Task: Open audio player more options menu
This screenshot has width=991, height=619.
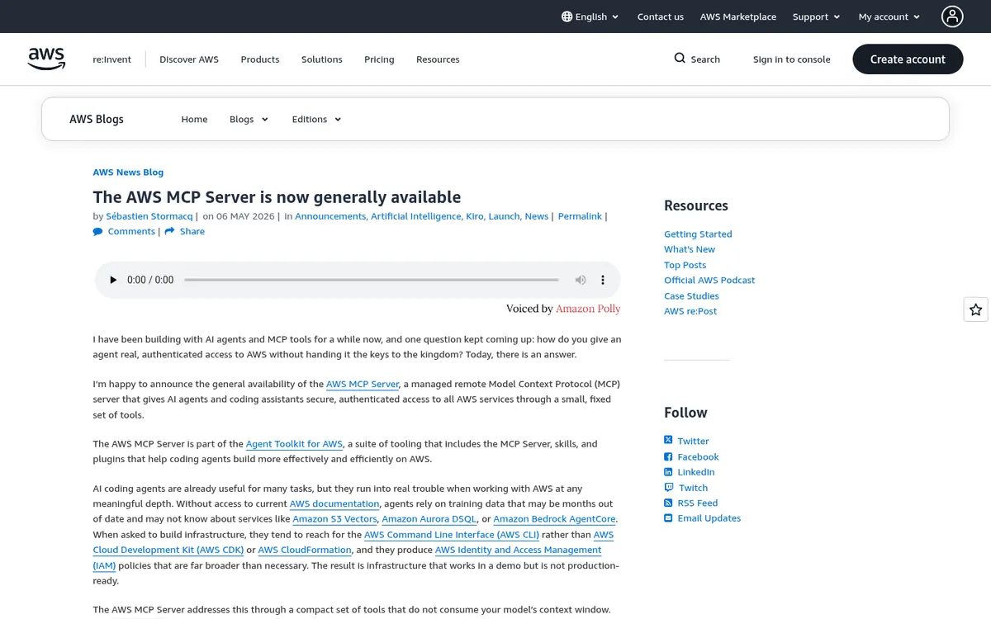Action: (x=603, y=280)
